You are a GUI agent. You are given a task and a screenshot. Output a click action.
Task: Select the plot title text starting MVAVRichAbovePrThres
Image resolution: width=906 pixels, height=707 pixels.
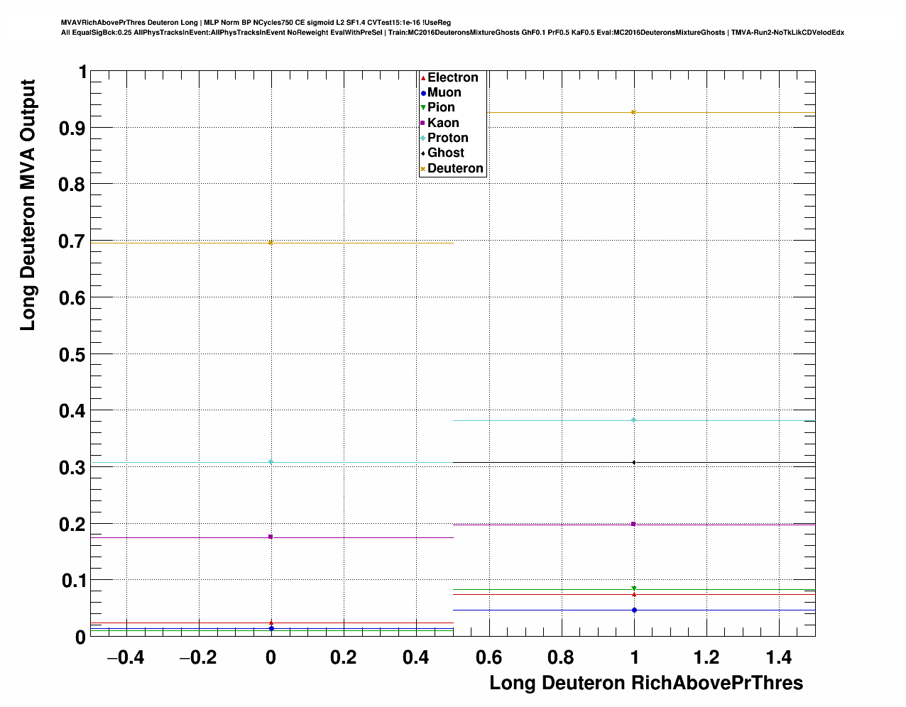[256, 23]
